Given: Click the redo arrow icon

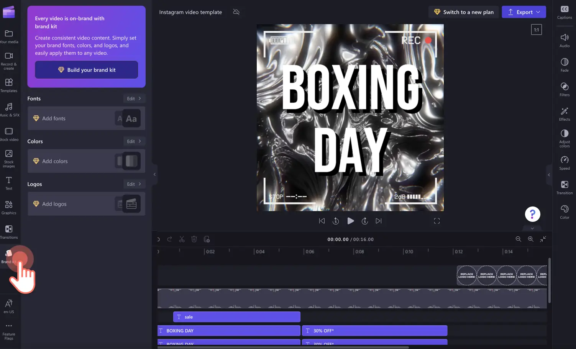Looking at the screenshot, I should coord(169,239).
